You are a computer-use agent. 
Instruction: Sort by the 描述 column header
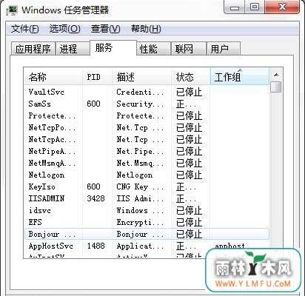point(141,77)
